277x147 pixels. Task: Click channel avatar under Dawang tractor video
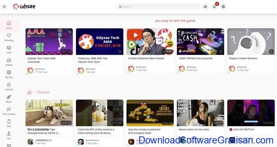[x=31, y=142]
